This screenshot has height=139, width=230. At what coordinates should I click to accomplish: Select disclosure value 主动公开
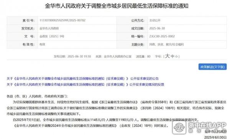coord(155,21)
